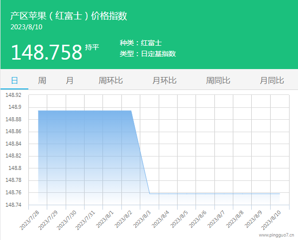Click the 类型：日定基指数 label
Screen dimensions: 298x240
tap(148, 54)
